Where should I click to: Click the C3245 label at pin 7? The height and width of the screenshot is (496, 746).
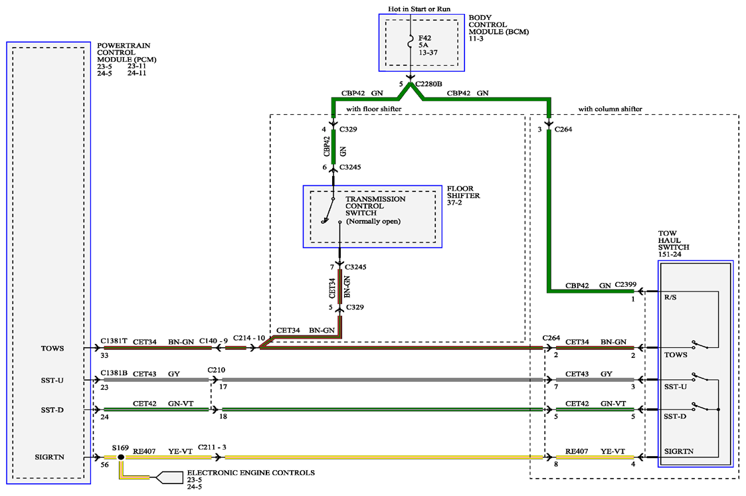355,267
